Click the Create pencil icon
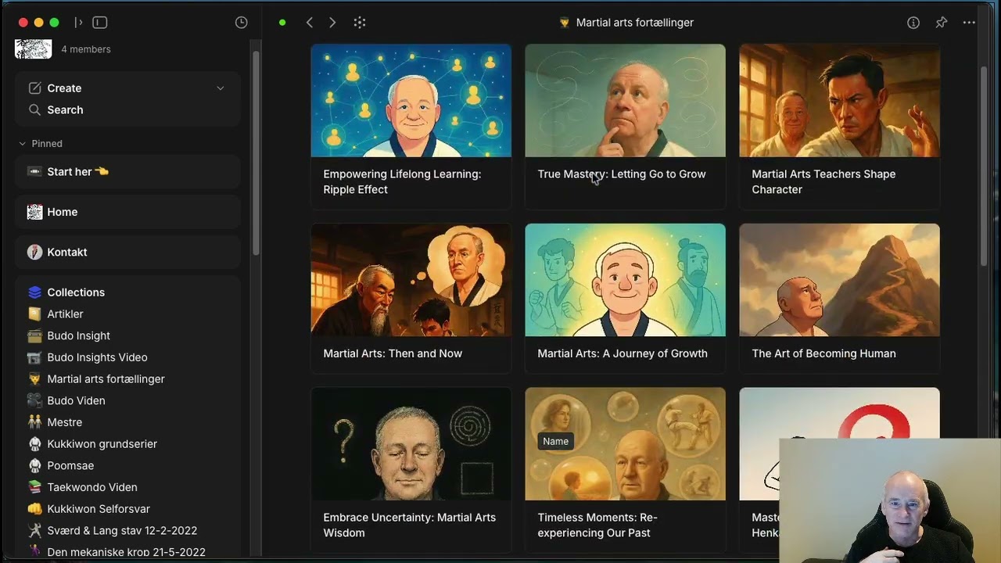The width and height of the screenshot is (1001, 563). [x=34, y=88]
